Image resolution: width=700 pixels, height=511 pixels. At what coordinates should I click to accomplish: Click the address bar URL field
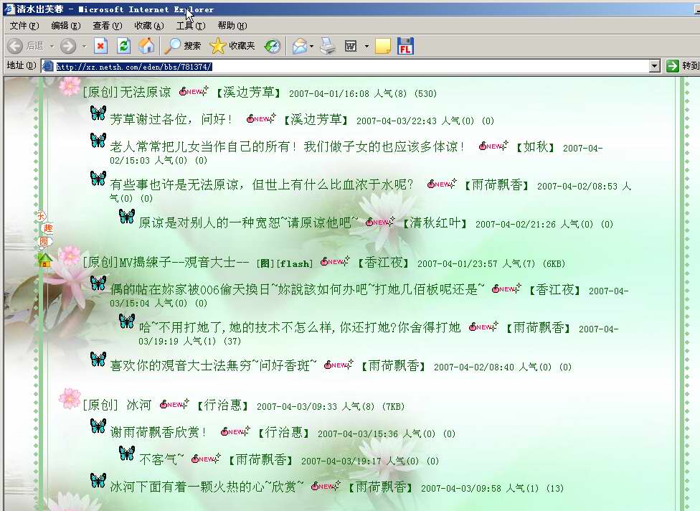(351, 66)
